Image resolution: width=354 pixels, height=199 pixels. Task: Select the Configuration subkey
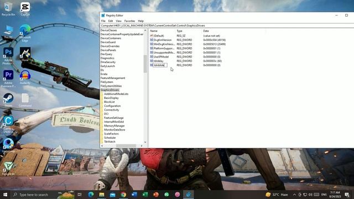click(112, 106)
